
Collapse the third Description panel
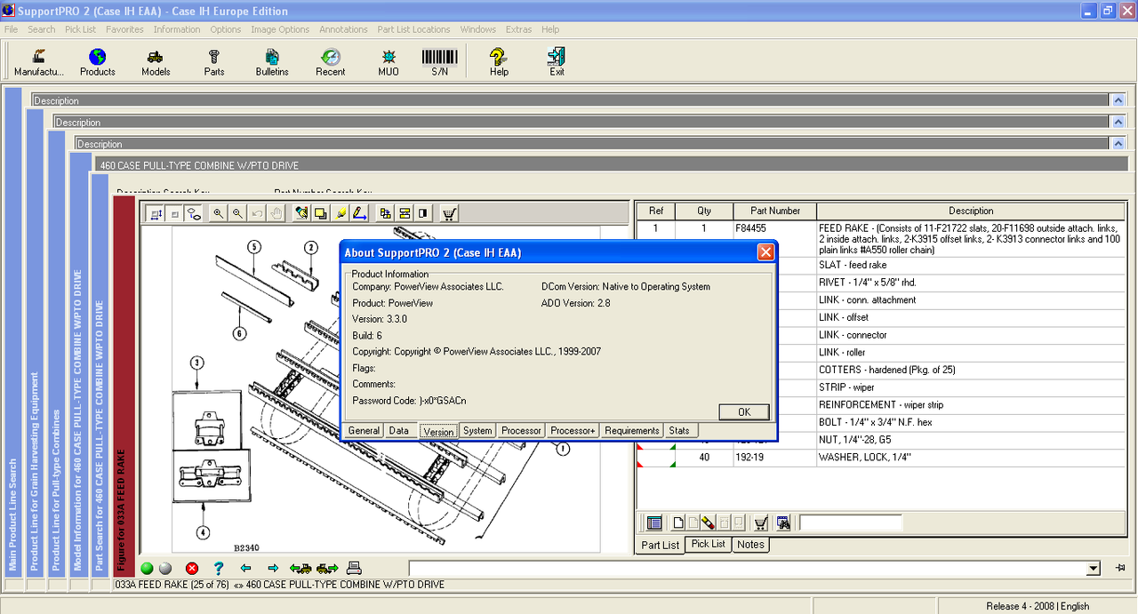[x=1118, y=143]
